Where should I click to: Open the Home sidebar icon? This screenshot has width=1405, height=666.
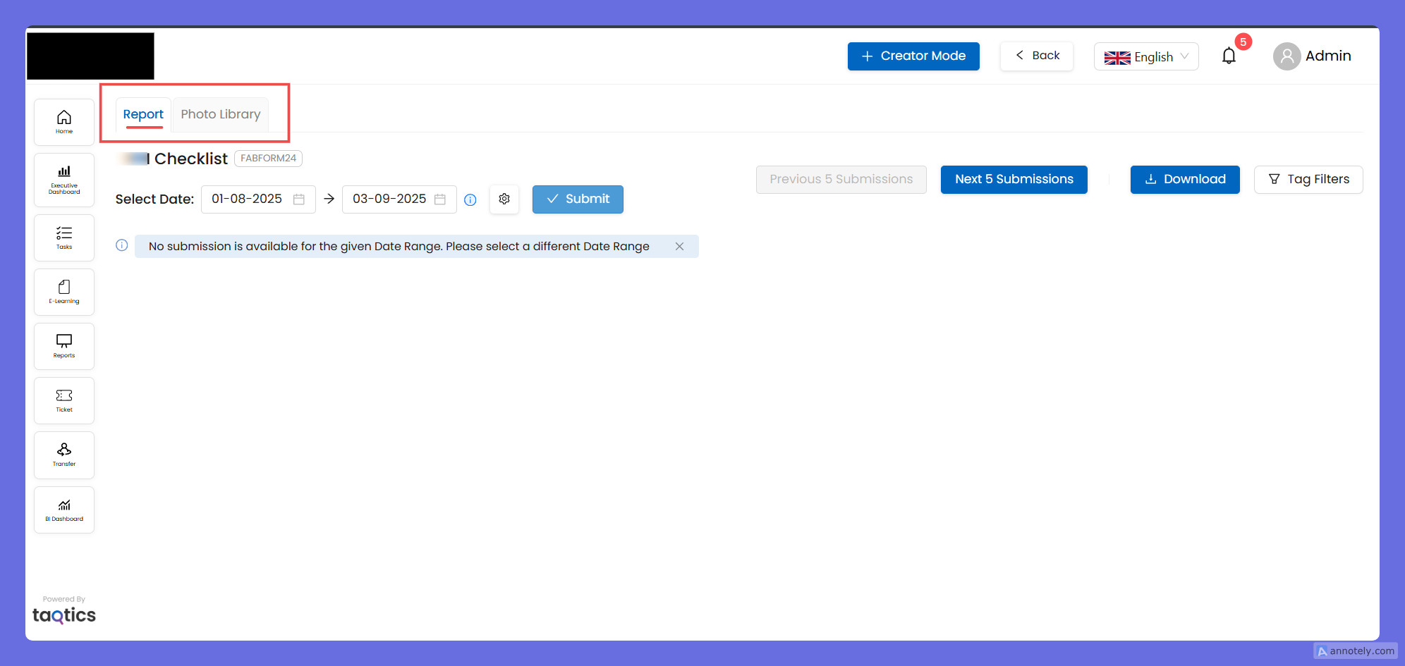click(64, 122)
